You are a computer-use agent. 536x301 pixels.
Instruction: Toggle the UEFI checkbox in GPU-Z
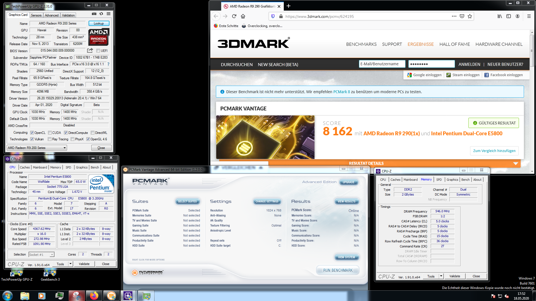[x=98, y=51]
